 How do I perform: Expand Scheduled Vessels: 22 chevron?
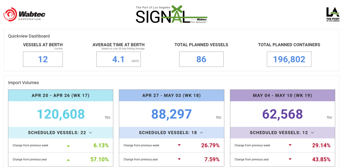click(x=91, y=133)
